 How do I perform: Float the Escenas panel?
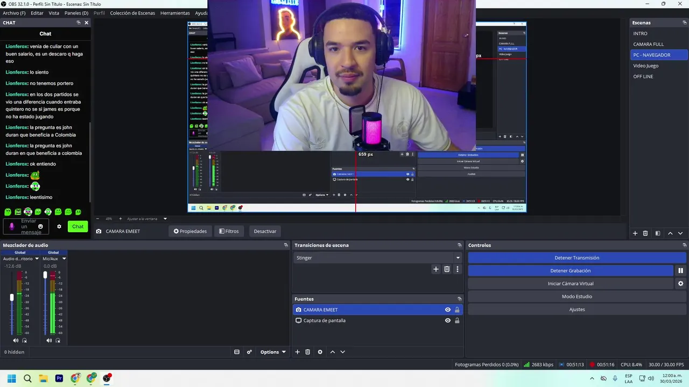(x=685, y=23)
